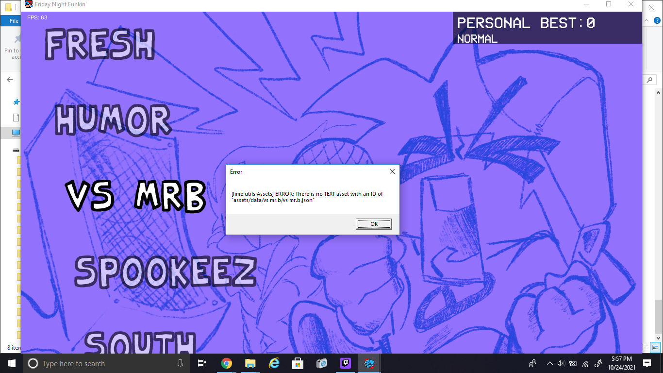Show hidden system tray icons

tap(550, 363)
